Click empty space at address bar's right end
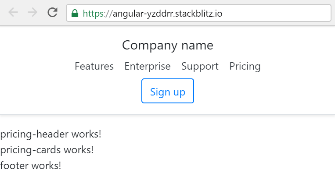Image resolution: width=335 pixels, height=173 pixels. point(278,13)
